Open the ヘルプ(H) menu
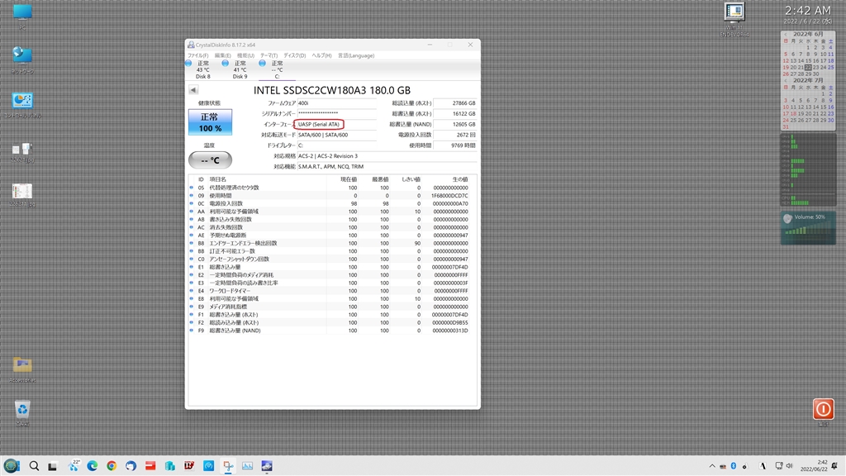This screenshot has width=846, height=476. click(x=321, y=55)
